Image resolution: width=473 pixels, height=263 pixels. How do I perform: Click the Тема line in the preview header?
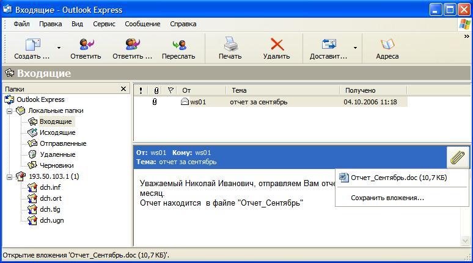pyautogui.click(x=176, y=162)
